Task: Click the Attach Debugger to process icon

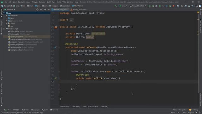Action: point(170,6)
